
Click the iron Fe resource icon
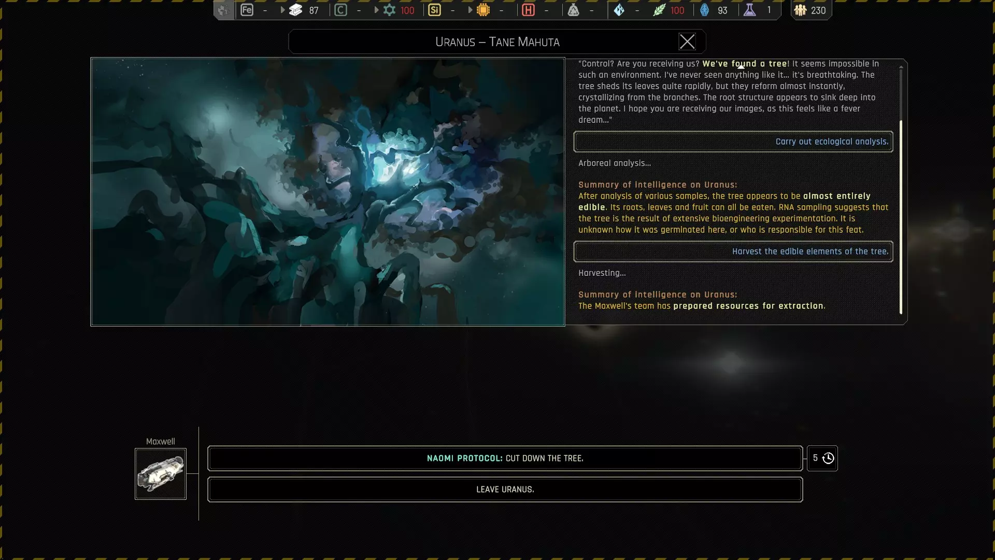click(247, 10)
